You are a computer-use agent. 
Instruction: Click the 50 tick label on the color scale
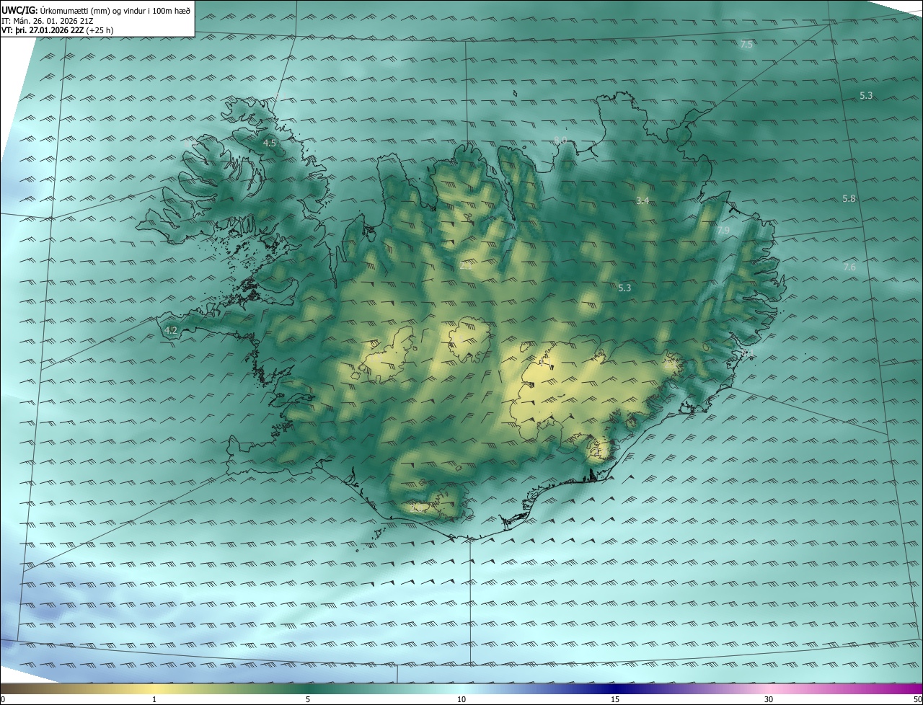click(x=917, y=700)
